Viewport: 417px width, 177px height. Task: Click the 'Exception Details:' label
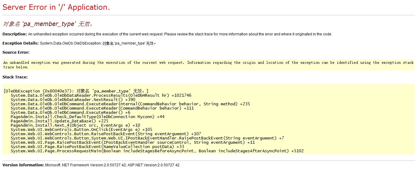[x=20, y=43]
